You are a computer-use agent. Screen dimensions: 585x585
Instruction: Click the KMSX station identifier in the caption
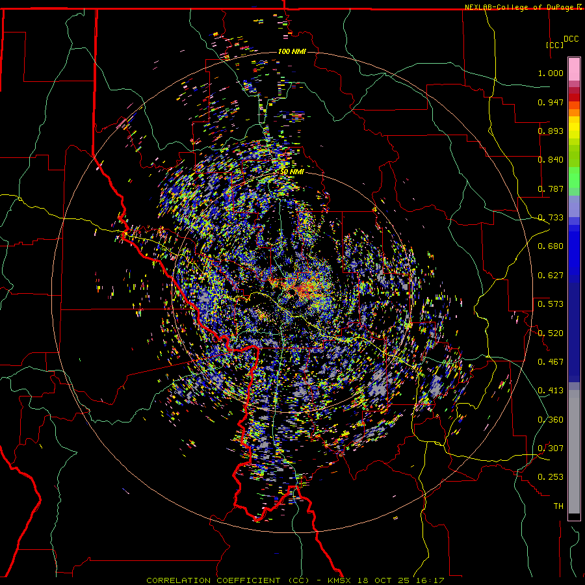coord(339,580)
